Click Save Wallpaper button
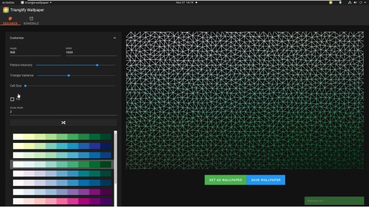Viewport: 369px width, 207px height. point(266,180)
